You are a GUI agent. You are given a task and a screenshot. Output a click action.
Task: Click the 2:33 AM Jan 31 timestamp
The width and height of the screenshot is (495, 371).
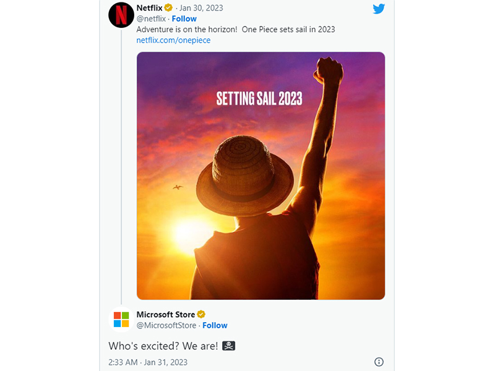pyautogui.click(x=148, y=362)
